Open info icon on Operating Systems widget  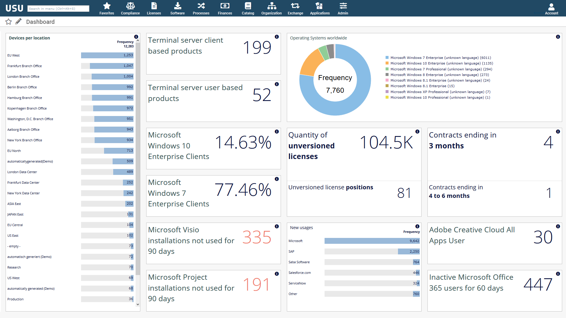[558, 37]
